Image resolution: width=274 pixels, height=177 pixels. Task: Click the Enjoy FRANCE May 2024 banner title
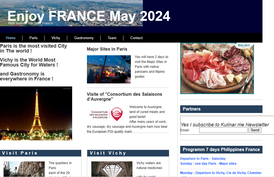pyautogui.click(x=89, y=16)
